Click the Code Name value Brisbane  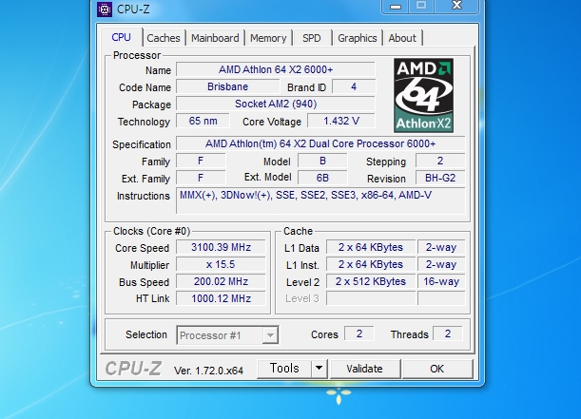pyautogui.click(x=227, y=86)
